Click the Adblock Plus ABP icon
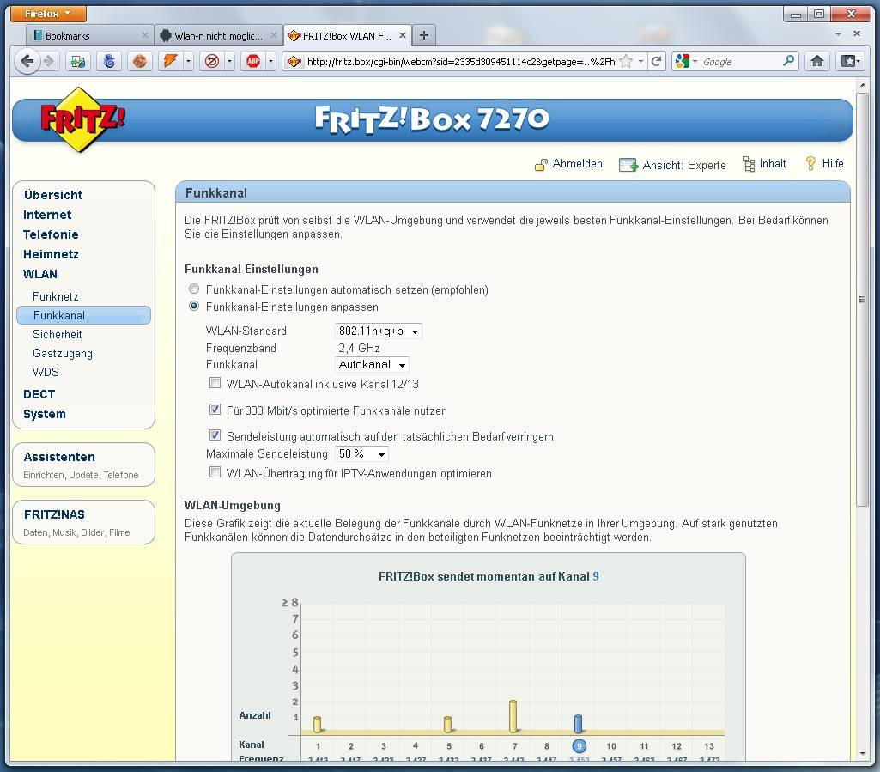 pos(253,61)
